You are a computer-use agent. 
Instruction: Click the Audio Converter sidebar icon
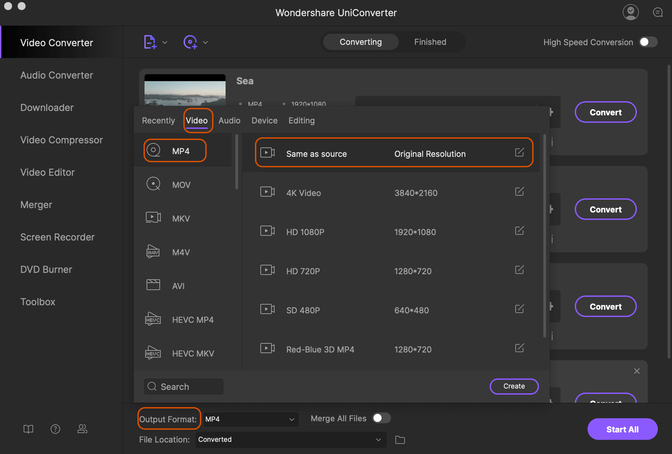click(56, 75)
